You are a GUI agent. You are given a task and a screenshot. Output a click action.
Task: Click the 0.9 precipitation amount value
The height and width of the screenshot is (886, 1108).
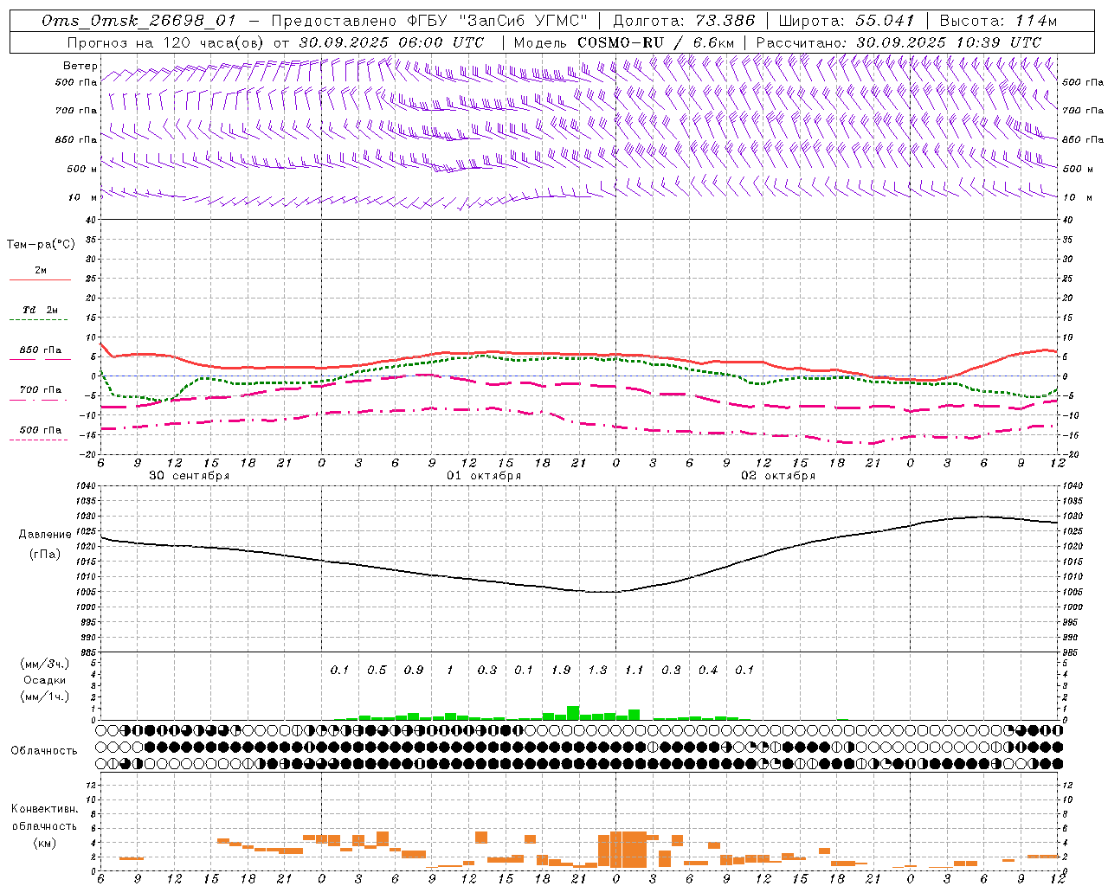pos(414,670)
